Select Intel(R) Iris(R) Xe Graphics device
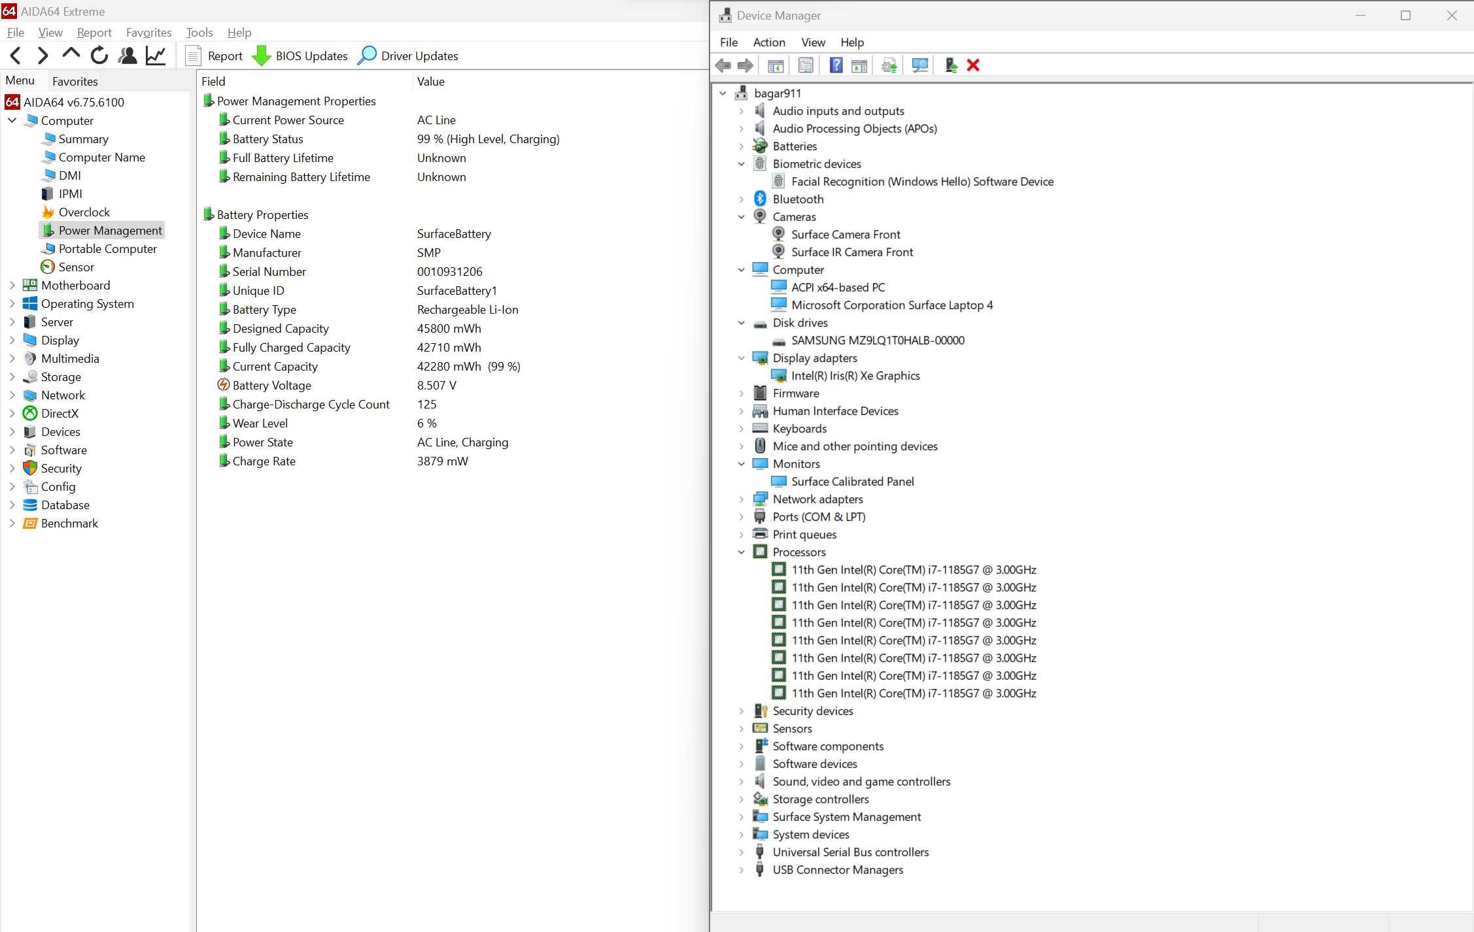This screenshot has width=1474, height=932. [855, 376]
